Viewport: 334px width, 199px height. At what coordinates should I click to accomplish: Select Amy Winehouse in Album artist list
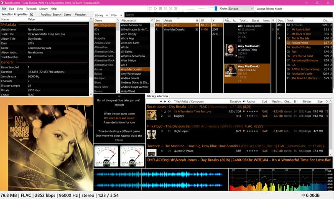132,74
